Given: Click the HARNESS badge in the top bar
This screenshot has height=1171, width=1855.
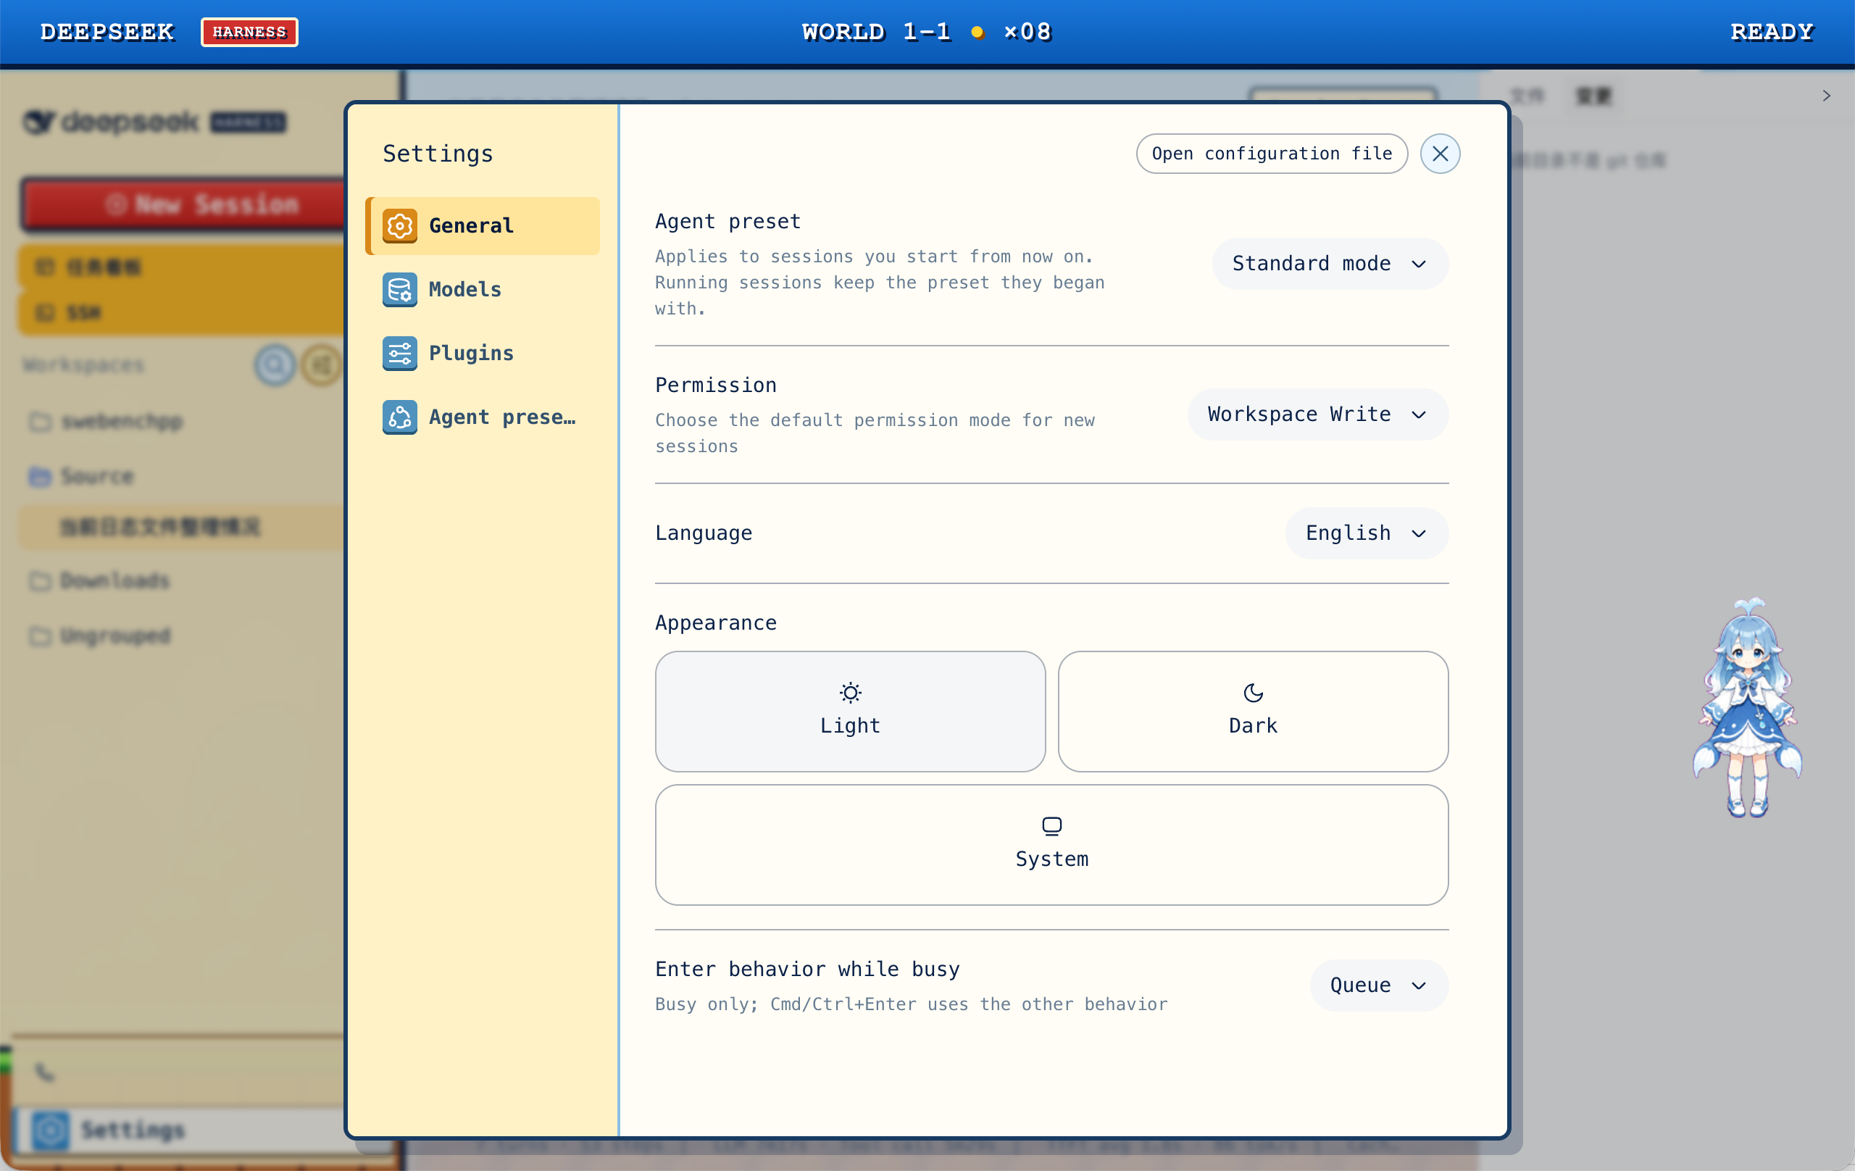Looking at the screenshot, I should pos(249,33).
